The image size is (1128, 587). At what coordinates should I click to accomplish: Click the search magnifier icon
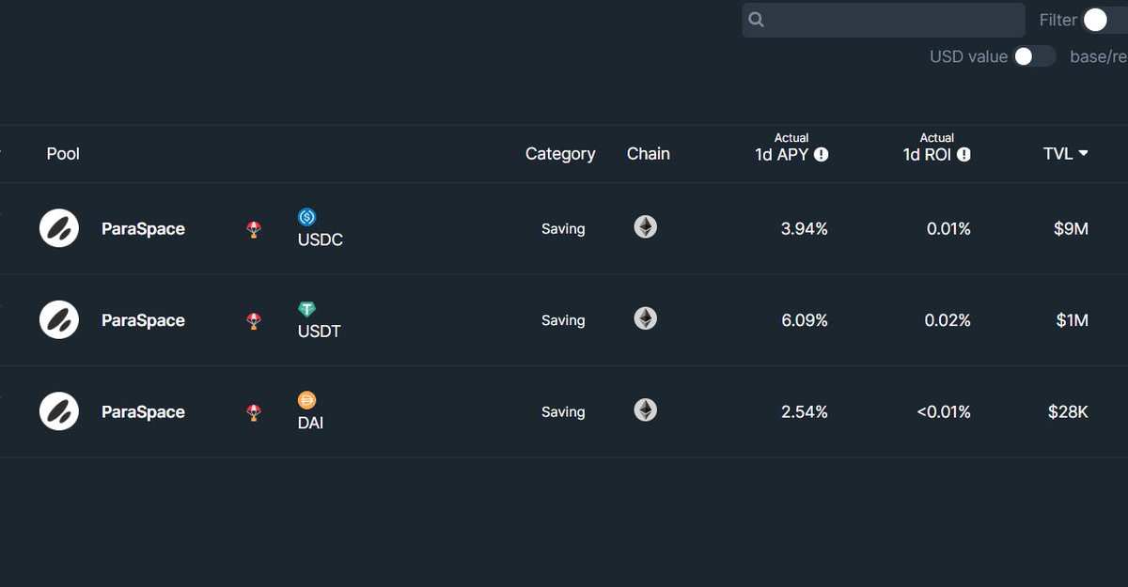coord(757,20)
